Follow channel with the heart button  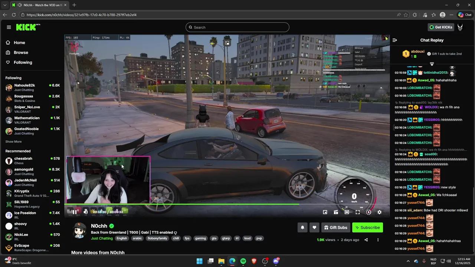click(314, 227)
